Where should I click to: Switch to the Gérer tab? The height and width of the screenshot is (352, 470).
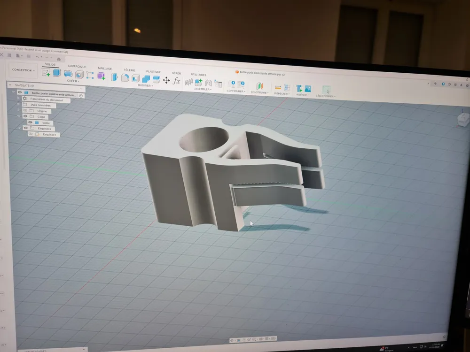[176, 73]
